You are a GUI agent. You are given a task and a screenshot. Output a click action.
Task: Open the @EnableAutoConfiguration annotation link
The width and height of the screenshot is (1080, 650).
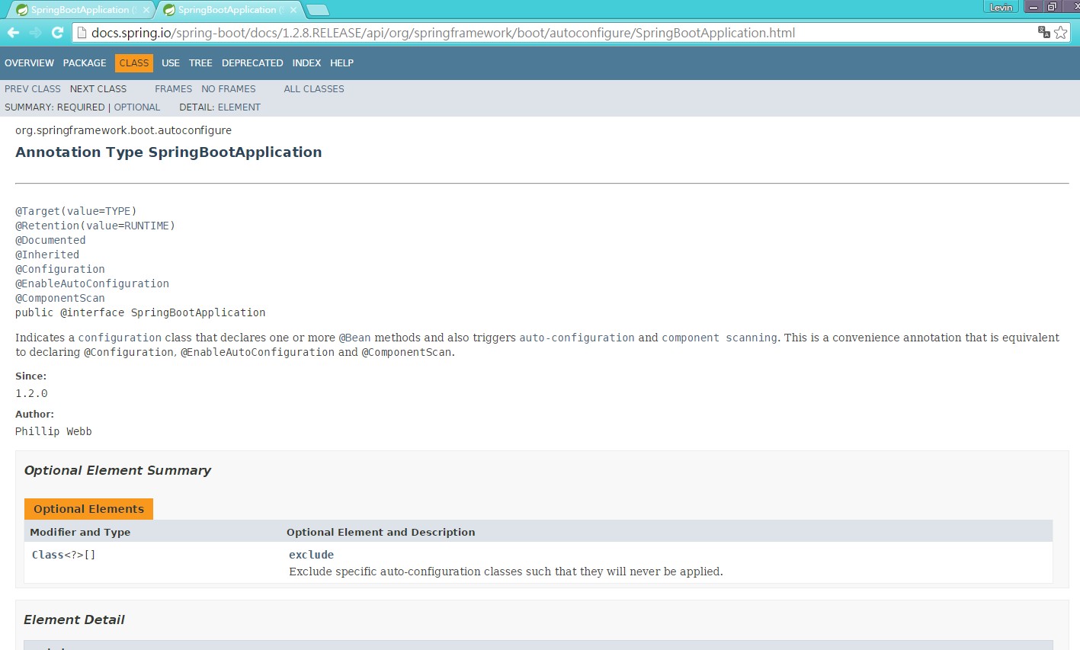93,283
